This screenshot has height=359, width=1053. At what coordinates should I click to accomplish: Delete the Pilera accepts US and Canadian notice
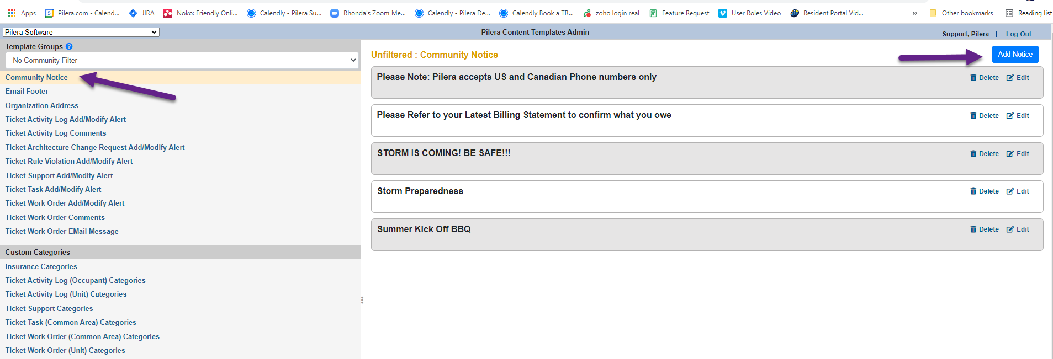[985, 78]
